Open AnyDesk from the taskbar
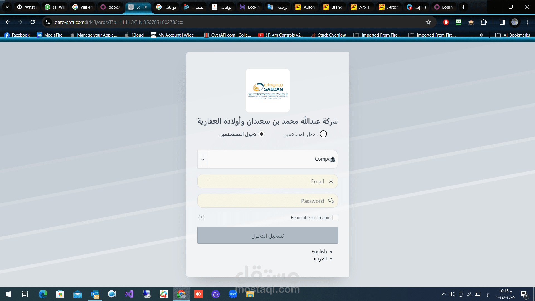The height and width of the screenshot is (301, 535). point(198,294)
